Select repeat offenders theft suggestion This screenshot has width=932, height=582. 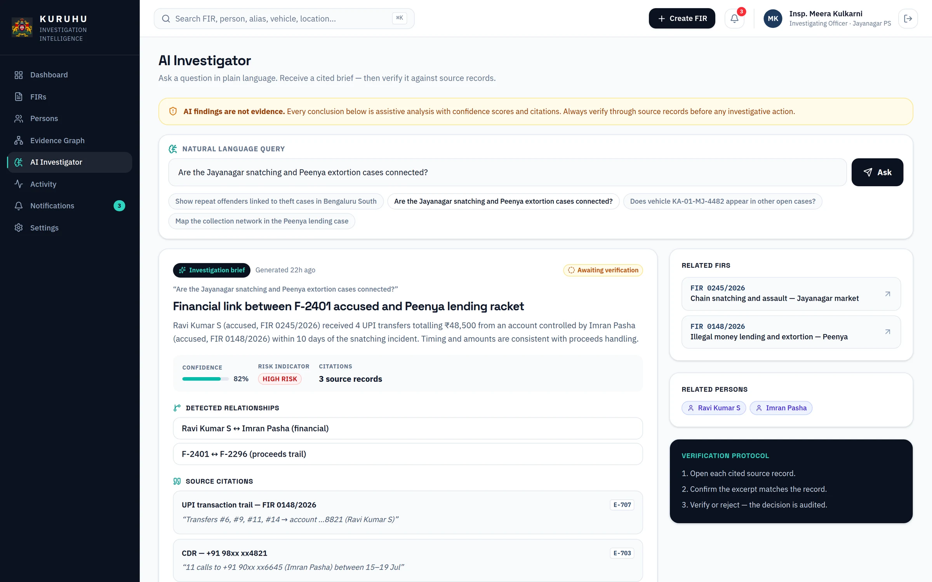pos(276,201)
